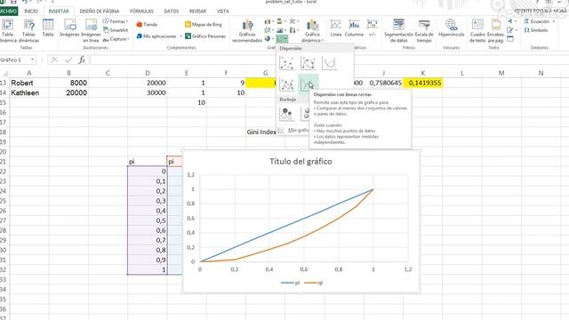The width and height of the screenshot is (569, 320).
Task: Switch to the INICIO tab
Action: click(x=31, y=12)
